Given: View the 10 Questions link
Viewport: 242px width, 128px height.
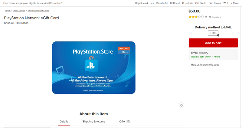Looking at the screenshot, I should 215,17.
